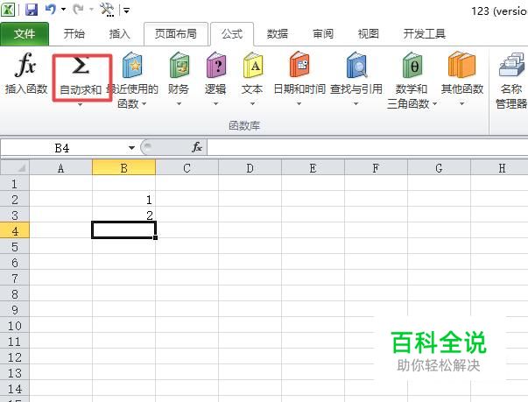Switch to the Data (数据) tab
This screenshot has height=402, width=528.
pyautogui.click(x=277, y=33)
